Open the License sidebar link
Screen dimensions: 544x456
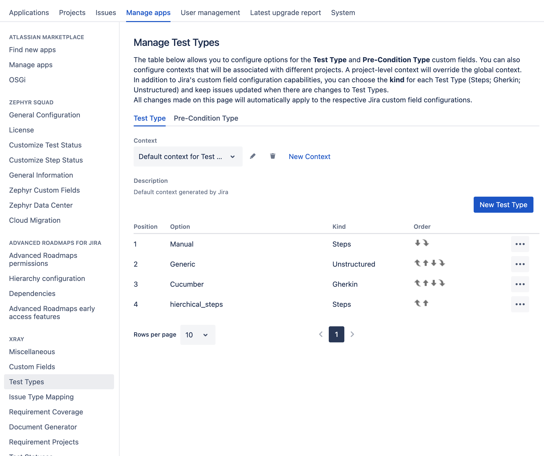pos(21,130)
